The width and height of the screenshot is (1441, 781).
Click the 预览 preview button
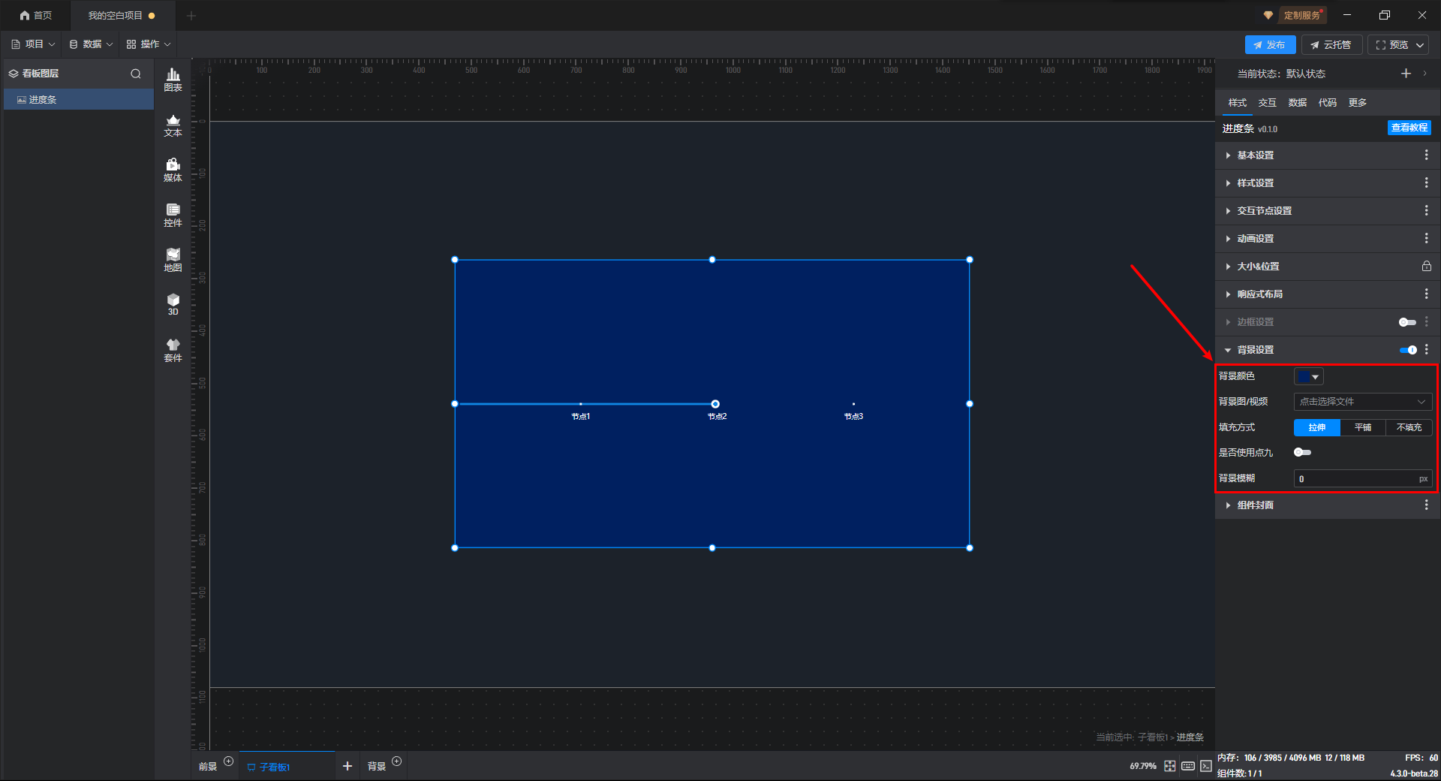tap(1391, 45)
